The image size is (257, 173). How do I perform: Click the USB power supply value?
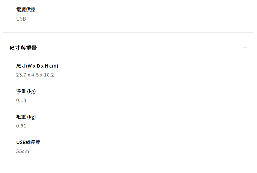21,19
